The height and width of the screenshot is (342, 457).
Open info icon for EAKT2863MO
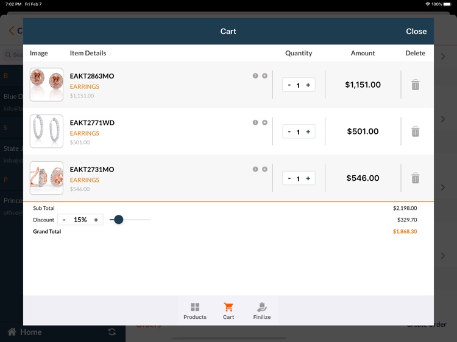(x=255, y=75)
